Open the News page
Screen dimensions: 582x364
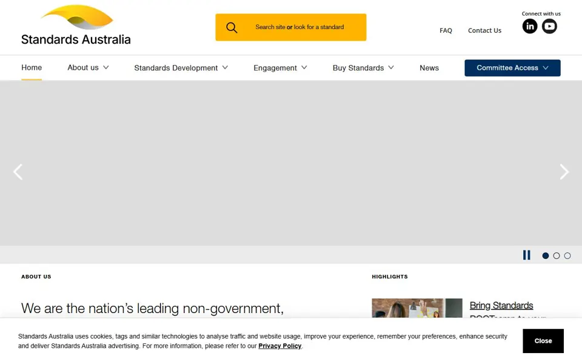pos(429,68)
